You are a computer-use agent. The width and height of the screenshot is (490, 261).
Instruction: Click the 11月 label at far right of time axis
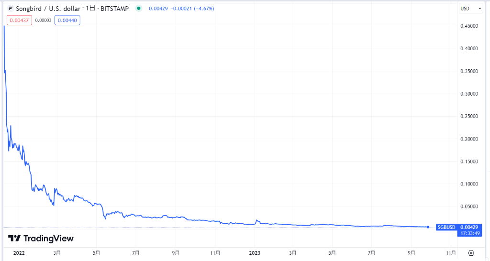pos(450,253)
